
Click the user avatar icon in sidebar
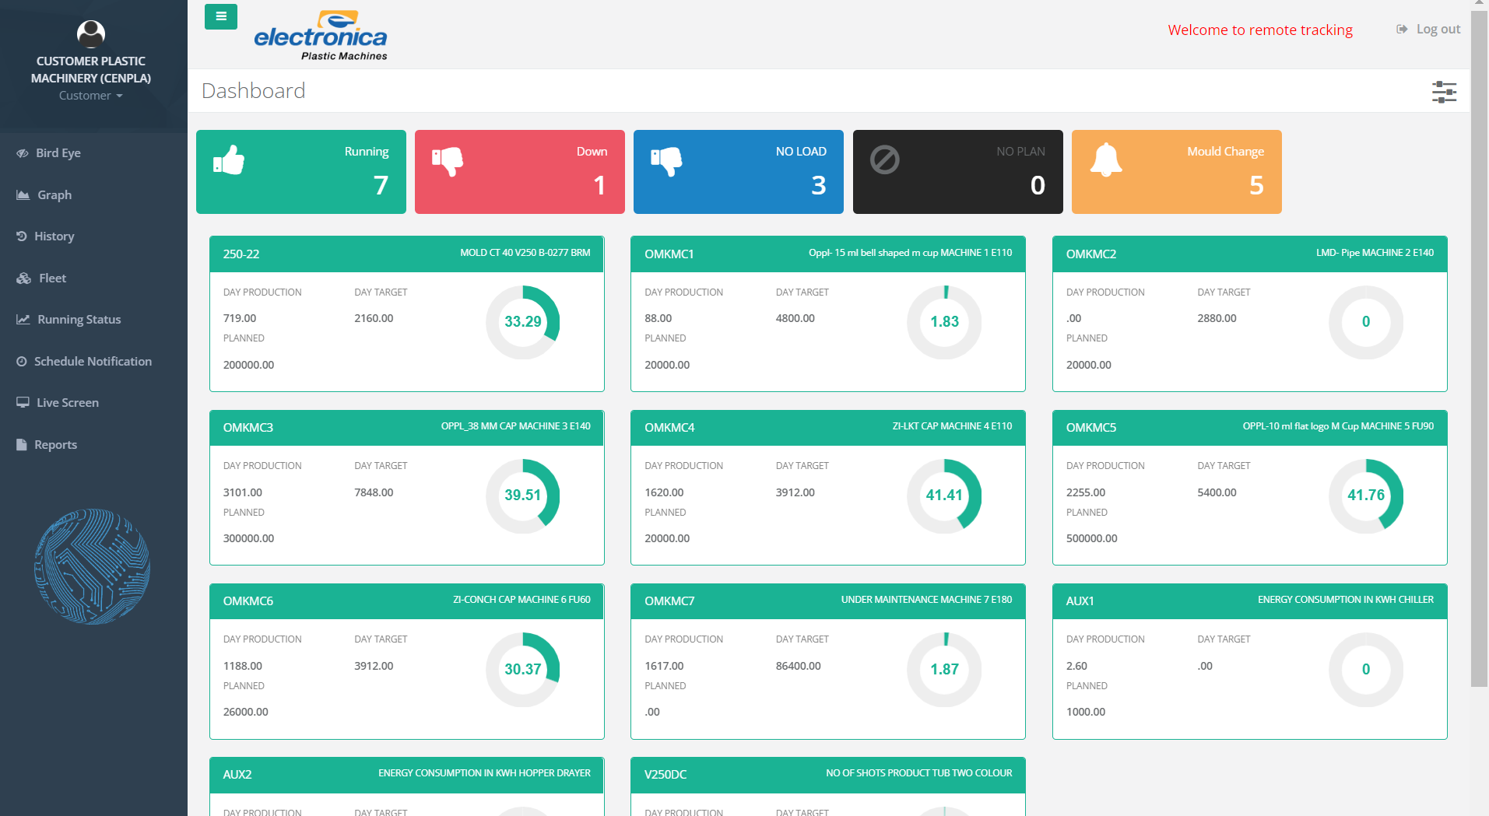(x=91, y=33)
